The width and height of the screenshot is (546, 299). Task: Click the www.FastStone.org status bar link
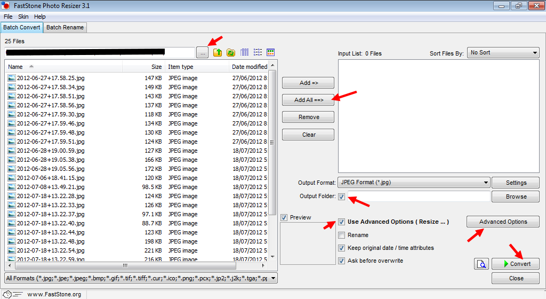[54, 295]
